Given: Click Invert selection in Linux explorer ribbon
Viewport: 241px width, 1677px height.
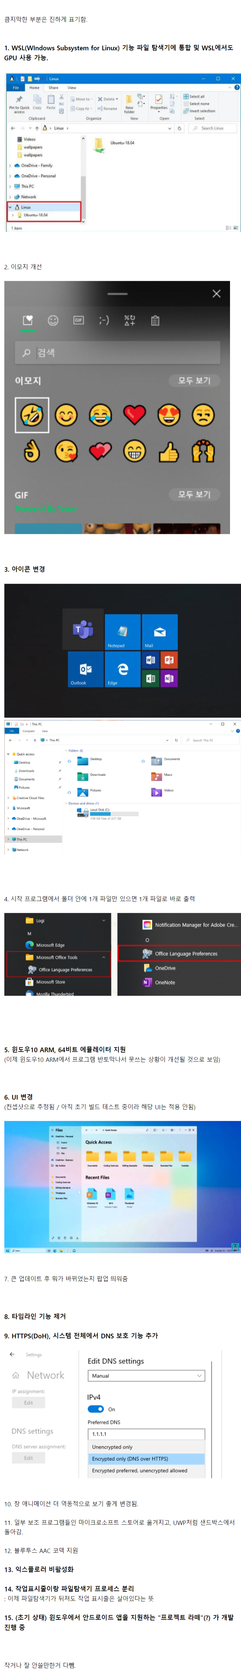Looking at the screenshot, I should [x=199, y=111].
